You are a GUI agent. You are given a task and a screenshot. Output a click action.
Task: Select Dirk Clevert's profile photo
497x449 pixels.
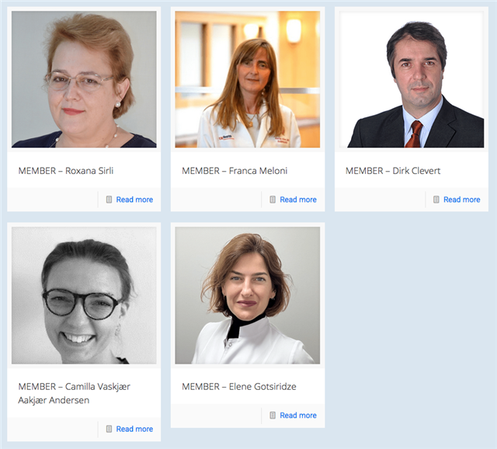pyautogui.click(x=412, y=79)
